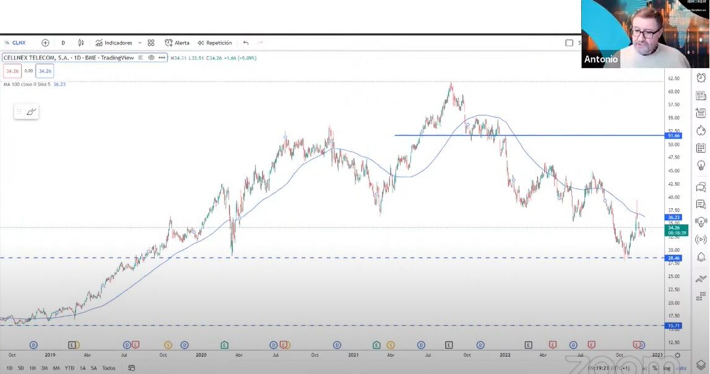Viewport: 710px width, 374px height.
Task: Select the 1A date range
Action: pyautogui.click(x=82, y=368)
